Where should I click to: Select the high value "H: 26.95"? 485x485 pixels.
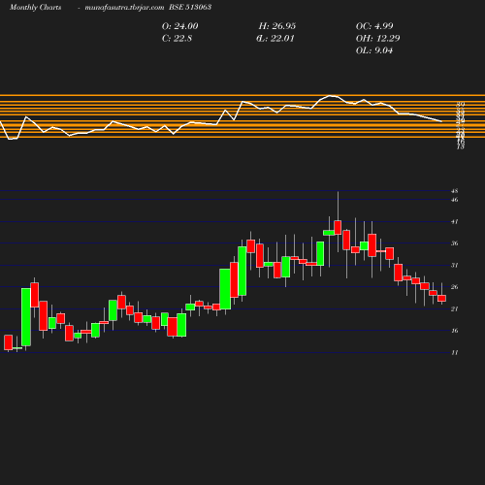(277, 26)
